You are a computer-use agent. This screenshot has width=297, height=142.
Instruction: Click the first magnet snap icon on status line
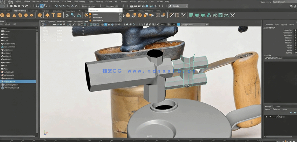[57, 6]
